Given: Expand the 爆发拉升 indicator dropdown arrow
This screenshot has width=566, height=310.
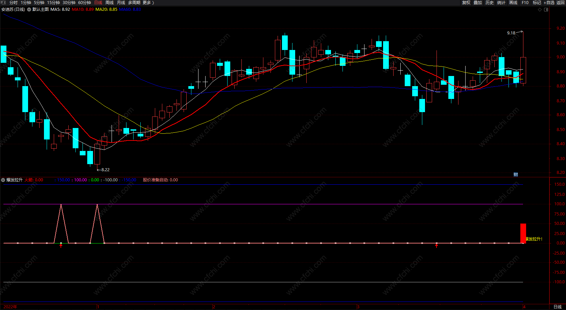Looking at the screenshot, I should point(3,180).
